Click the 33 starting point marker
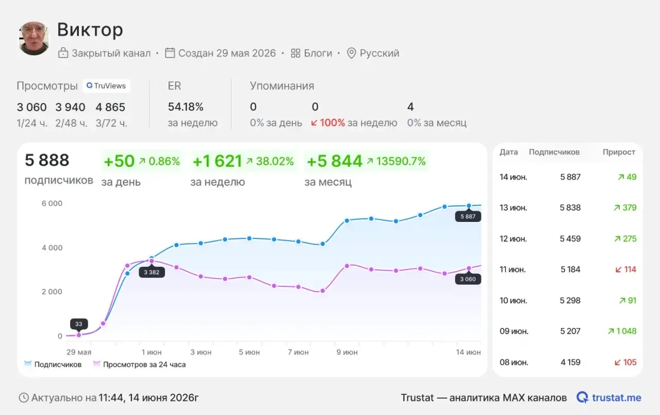Image resolution: width=660 pixels, height=415 pixels. click(x=79, y=324)
